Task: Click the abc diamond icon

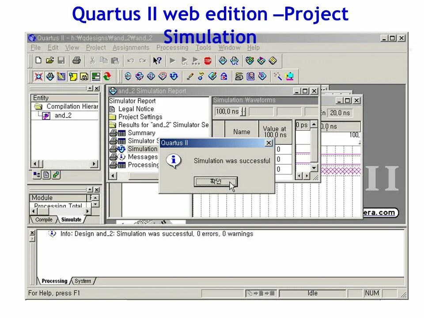Action: click(128, 76)
